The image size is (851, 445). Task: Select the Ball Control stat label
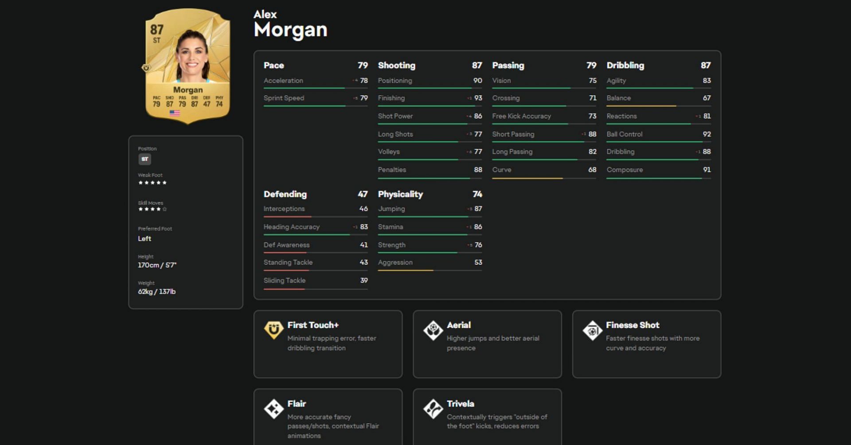point(624,134)
